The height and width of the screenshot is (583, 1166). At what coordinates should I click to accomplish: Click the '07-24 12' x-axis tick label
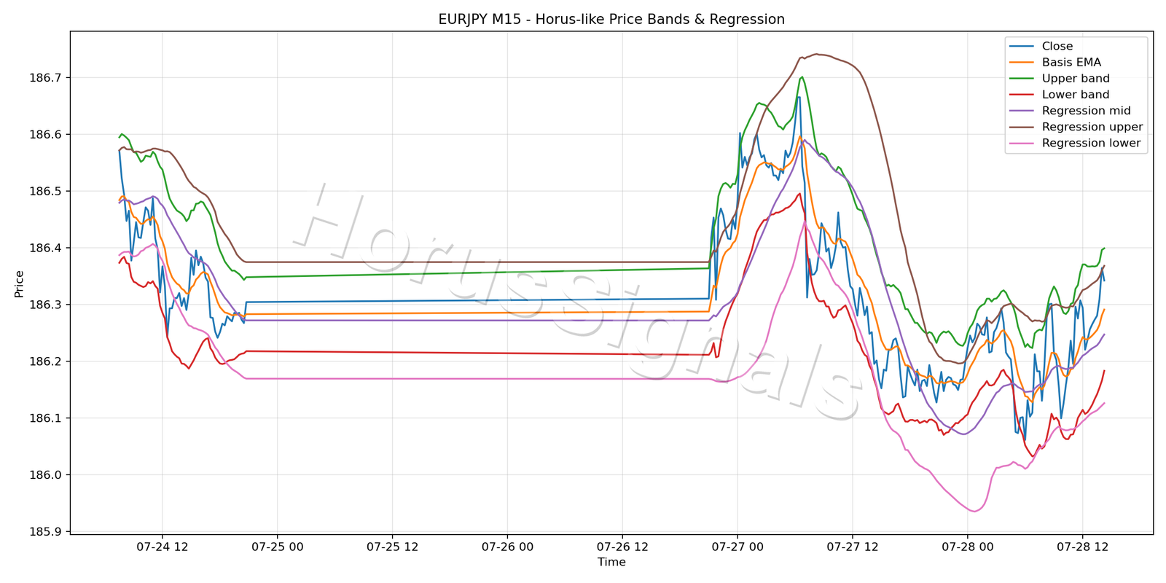pos(162,547)
